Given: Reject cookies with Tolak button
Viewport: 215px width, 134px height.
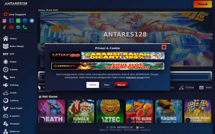Looking at the screenshot, I should (107, 85).
